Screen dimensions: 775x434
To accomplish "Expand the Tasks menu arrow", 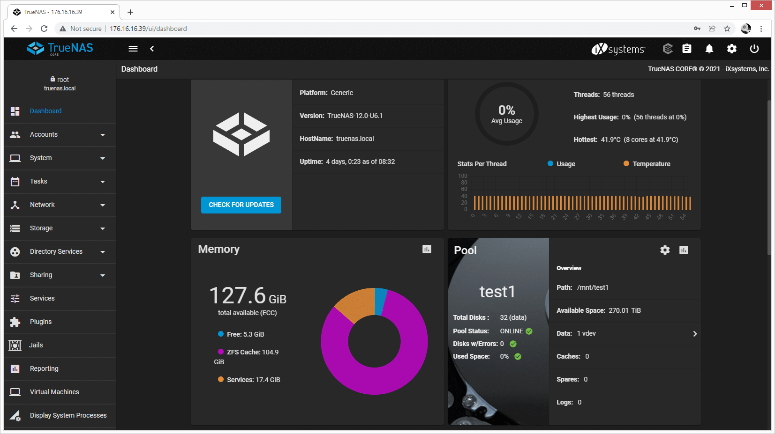I will pyautogui.click(x=103, y=182).
